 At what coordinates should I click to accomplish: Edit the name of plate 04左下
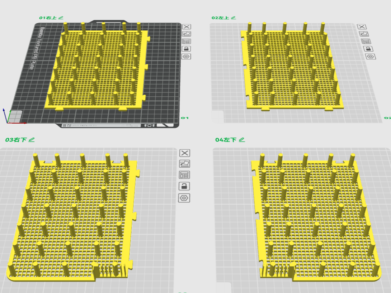point(242,140)
